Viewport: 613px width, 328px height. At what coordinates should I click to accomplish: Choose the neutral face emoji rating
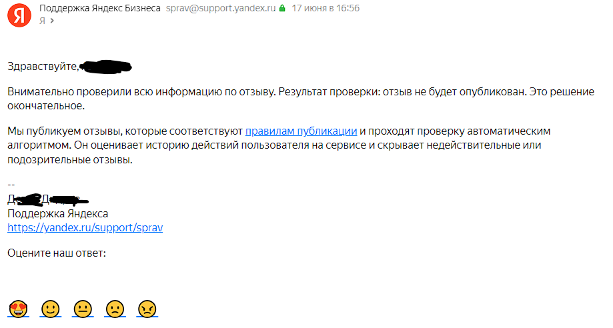[83, 309]
